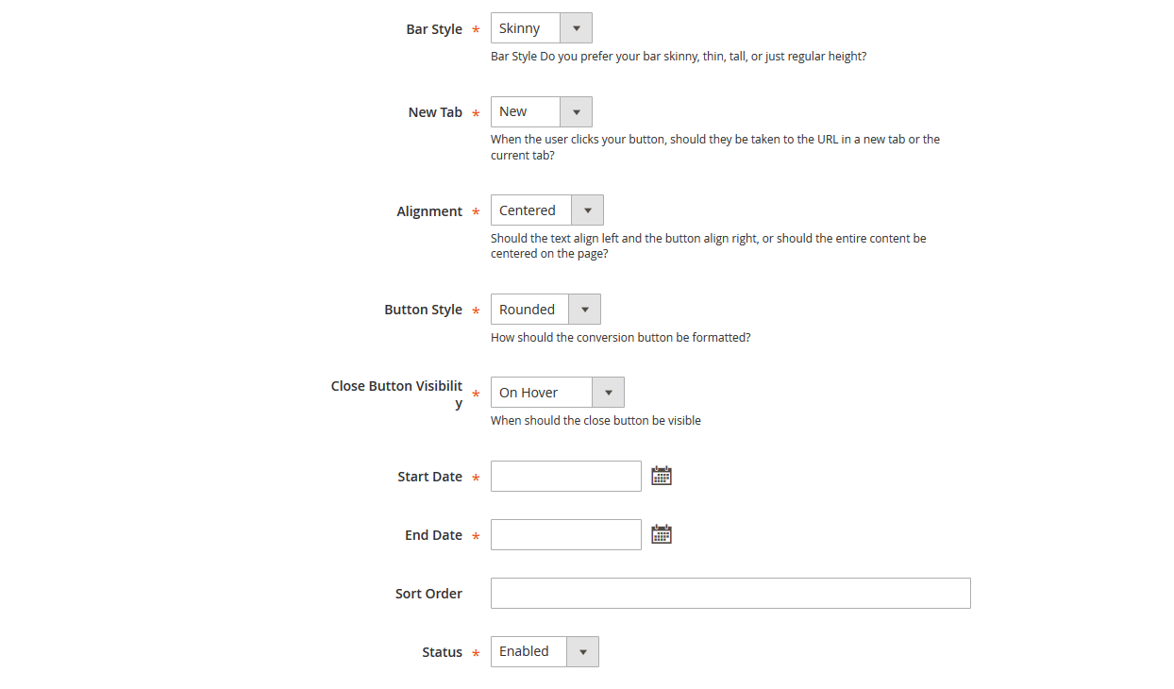Open the Button Style dropdown showing Rounded

[x=545, y=310]
